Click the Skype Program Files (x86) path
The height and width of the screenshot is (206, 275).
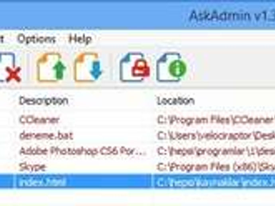pos(216,167)
